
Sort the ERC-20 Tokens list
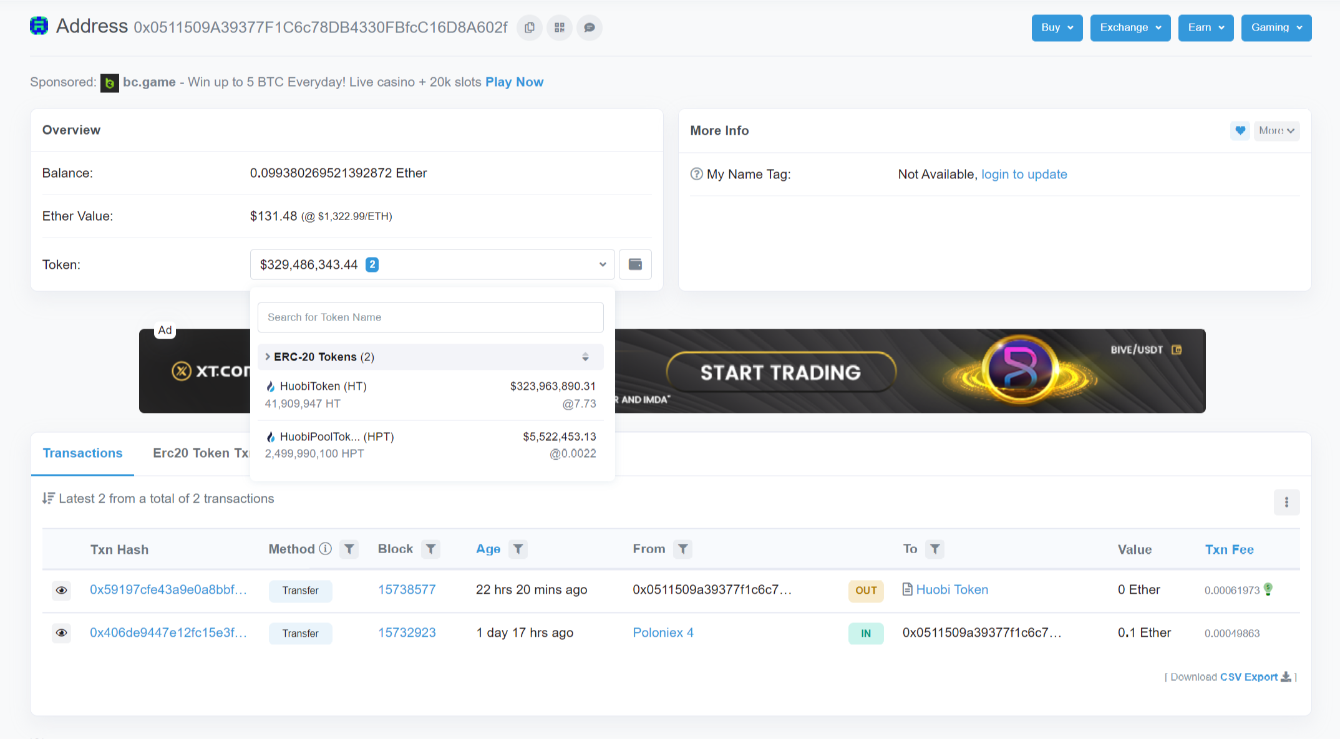point(585,357)
